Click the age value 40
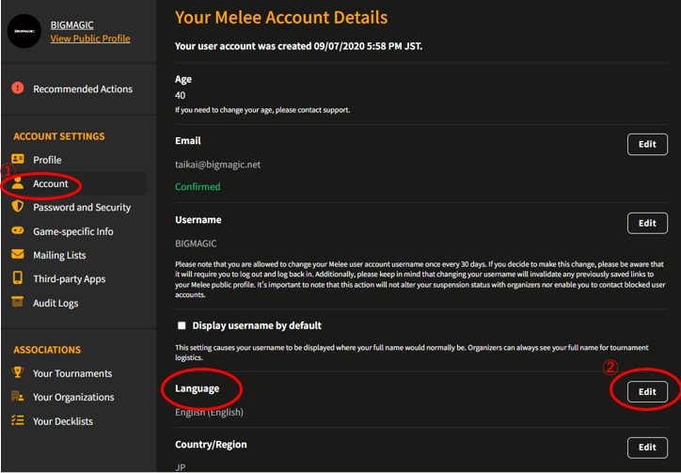 coord(181,95)
